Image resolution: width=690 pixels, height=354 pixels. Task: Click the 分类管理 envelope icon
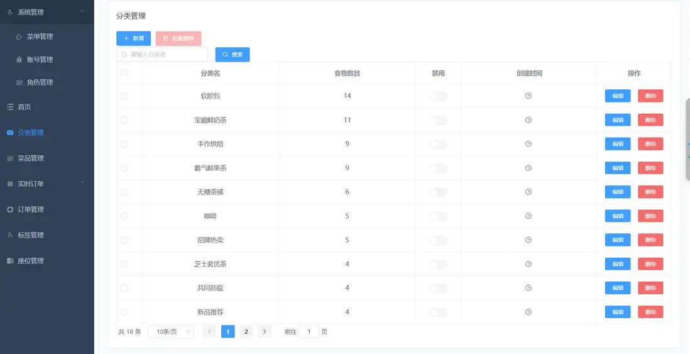pos(10,133)
